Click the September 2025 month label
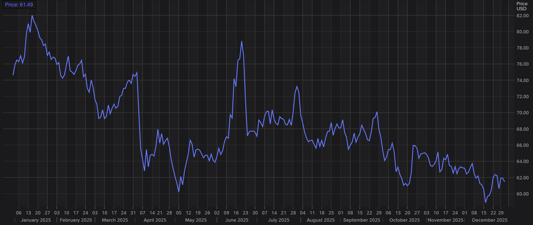 point(361,220)
